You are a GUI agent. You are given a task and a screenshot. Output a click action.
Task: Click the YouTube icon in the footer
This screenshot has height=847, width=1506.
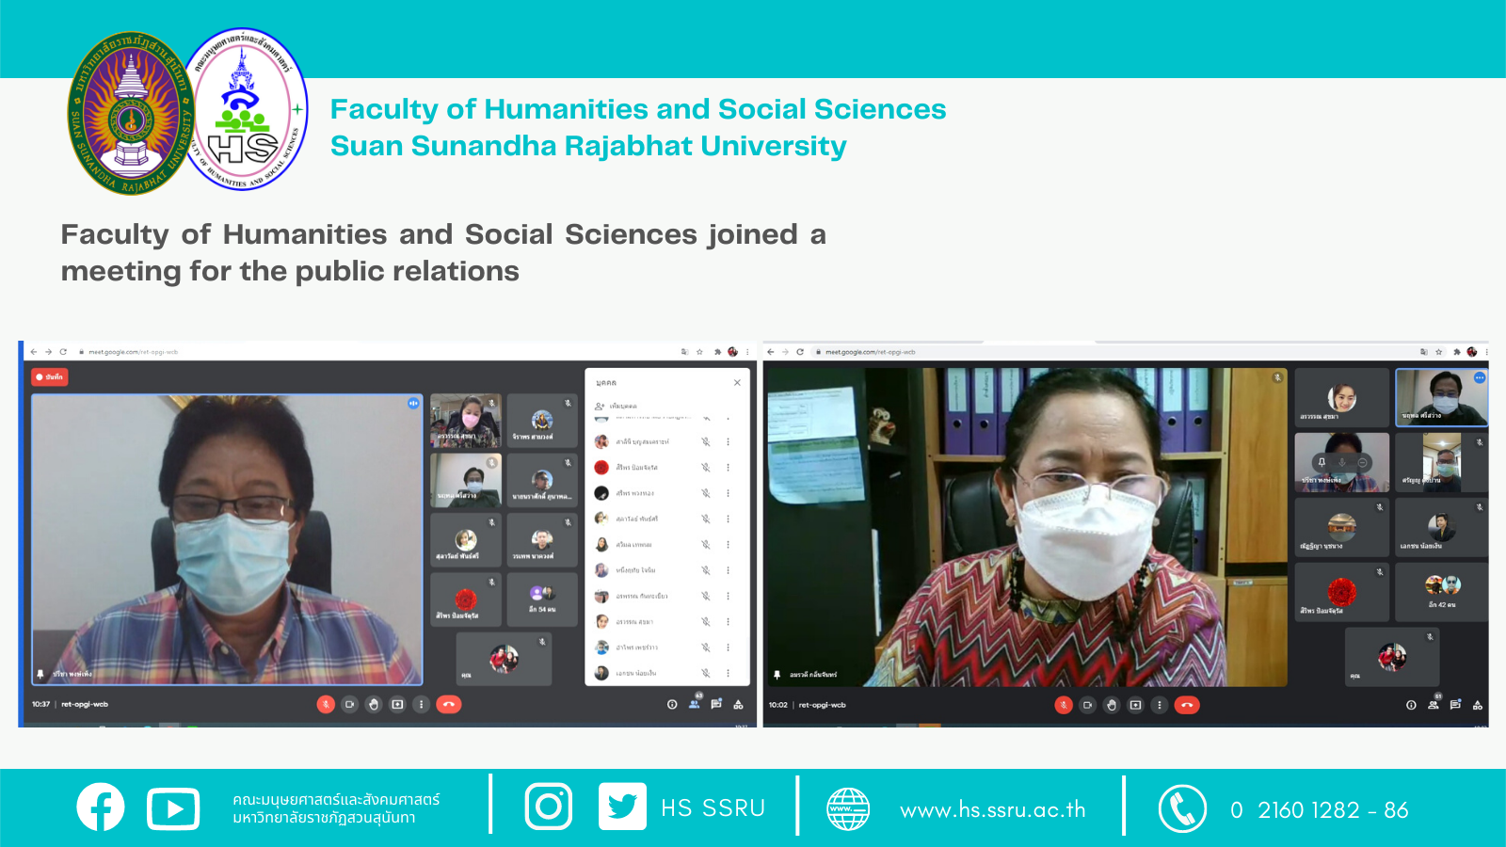tap(173, 808)
